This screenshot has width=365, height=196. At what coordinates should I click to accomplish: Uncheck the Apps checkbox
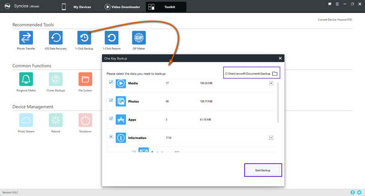coord(111,119)
